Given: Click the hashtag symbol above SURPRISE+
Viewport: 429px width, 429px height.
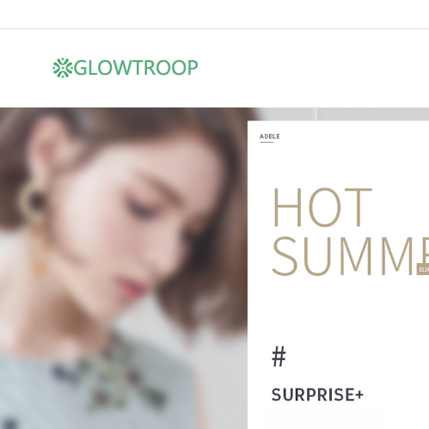Looking at the screenshot, I should [x=279, y=356].
